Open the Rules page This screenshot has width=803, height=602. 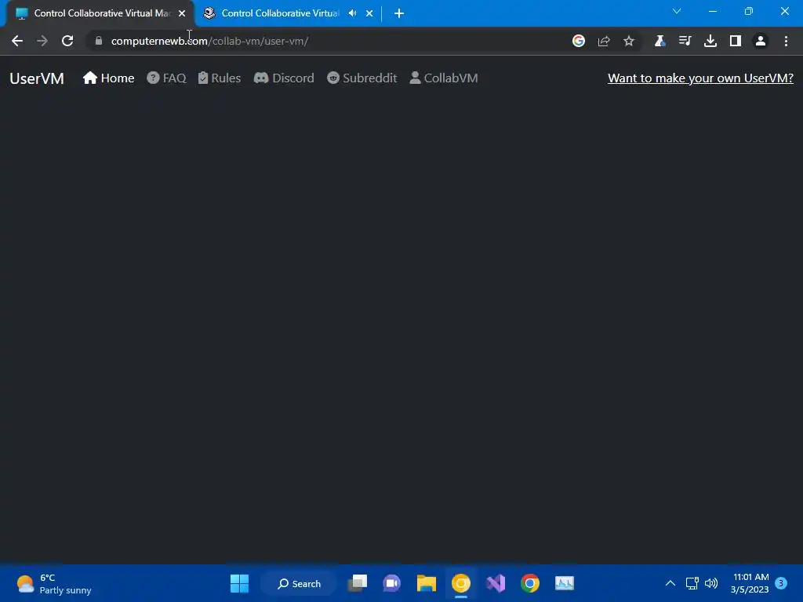click(x=220, y=78)
